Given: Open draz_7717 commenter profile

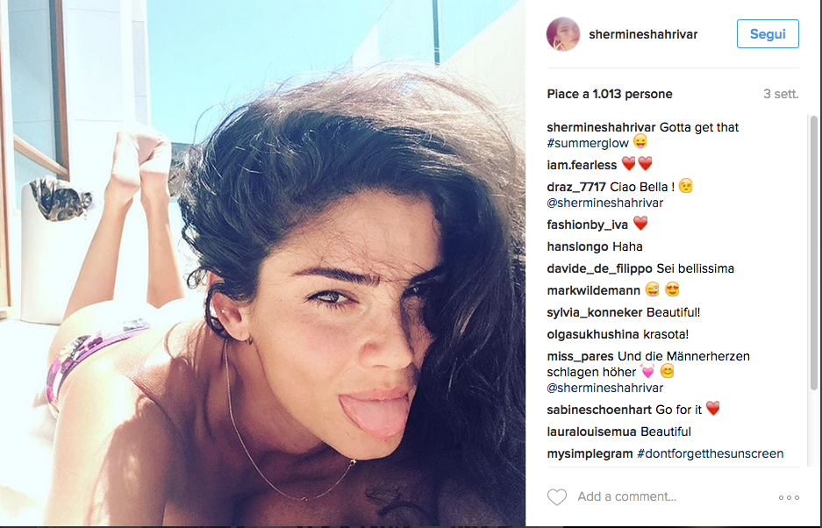Looking at the screenshot, I should 576,187.
